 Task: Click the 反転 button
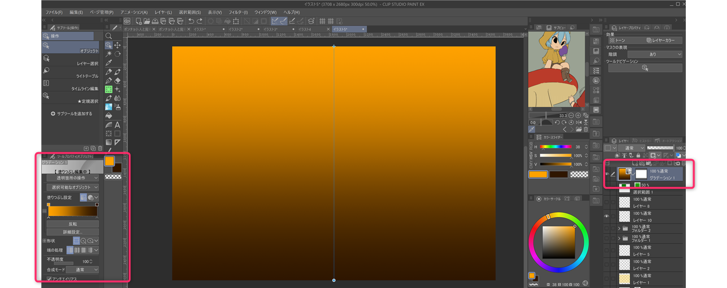pos(73,224)
